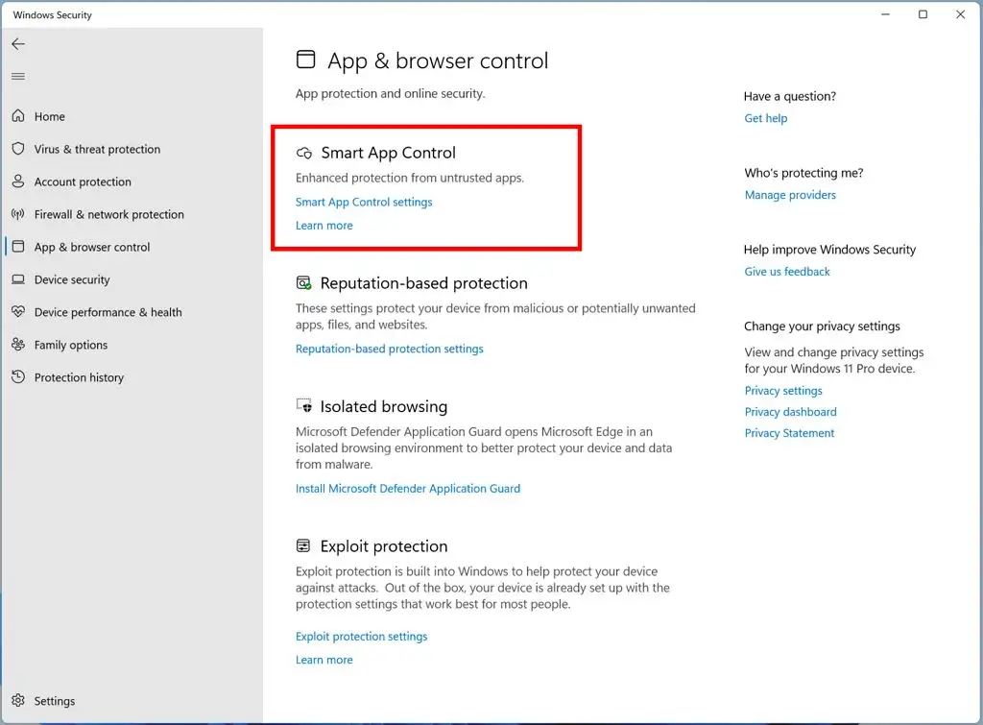Click the Settings gear icon
This screenshot has height=725, width=983.
(18, 701)
